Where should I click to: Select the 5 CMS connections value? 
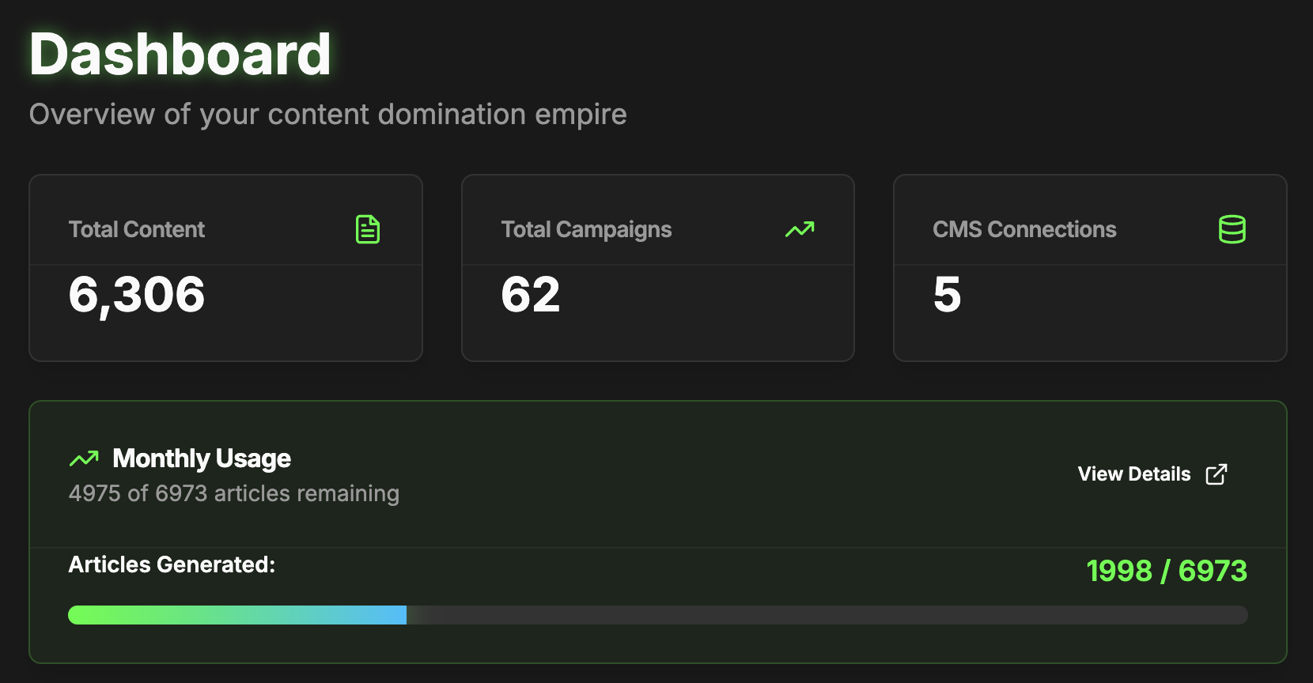[x=947, y=295]
